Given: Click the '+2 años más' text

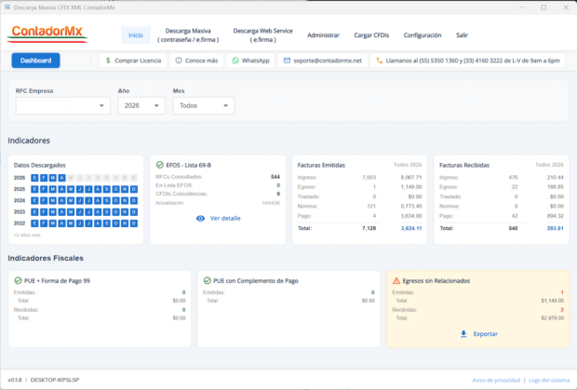Looking at the screenshot, I should [27, 235].
